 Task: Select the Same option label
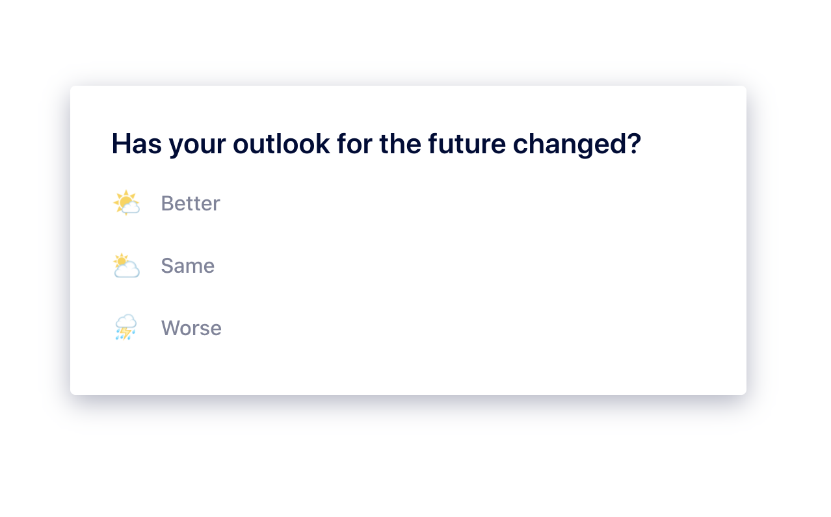(x=188, y=266)
